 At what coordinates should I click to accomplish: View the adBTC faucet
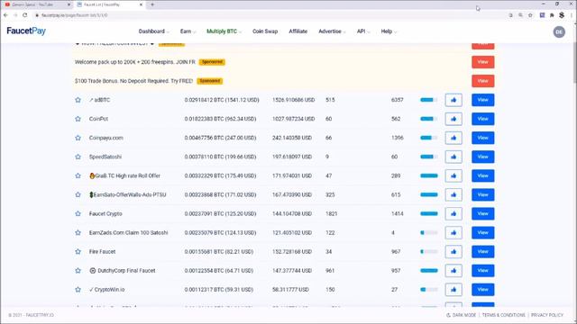483,100
